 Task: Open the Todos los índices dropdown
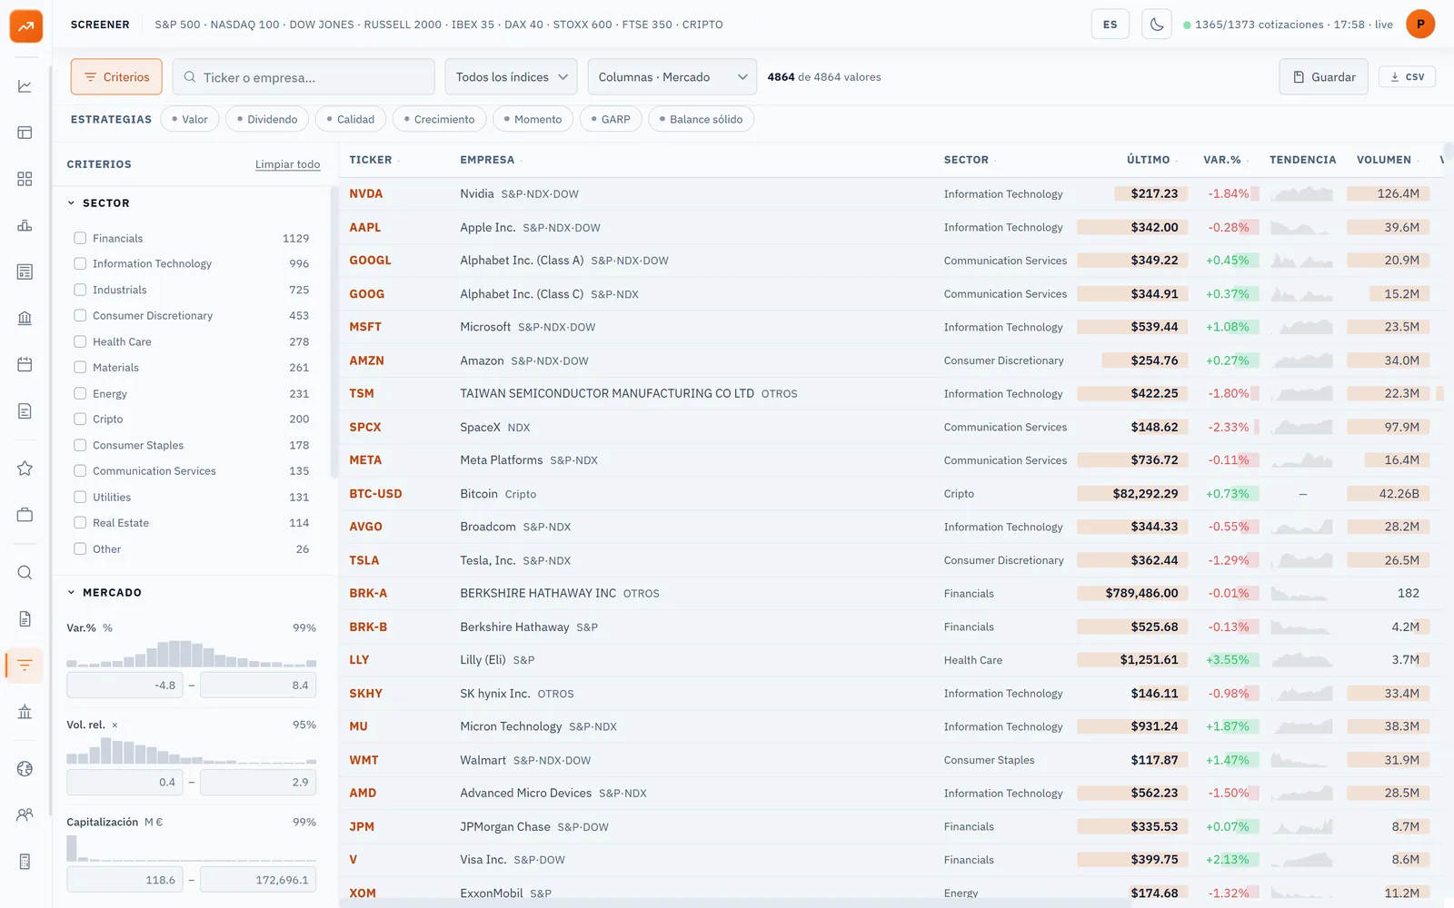pyautogui.click(x=512, y=77)
